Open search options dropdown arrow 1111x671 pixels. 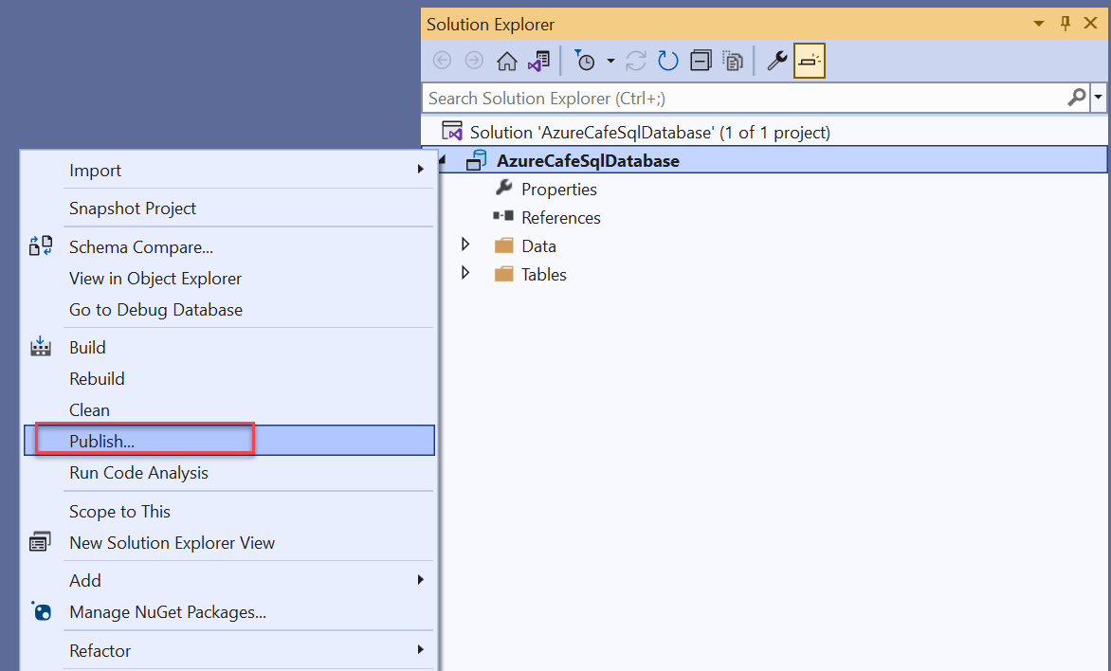pos(1099,97)
